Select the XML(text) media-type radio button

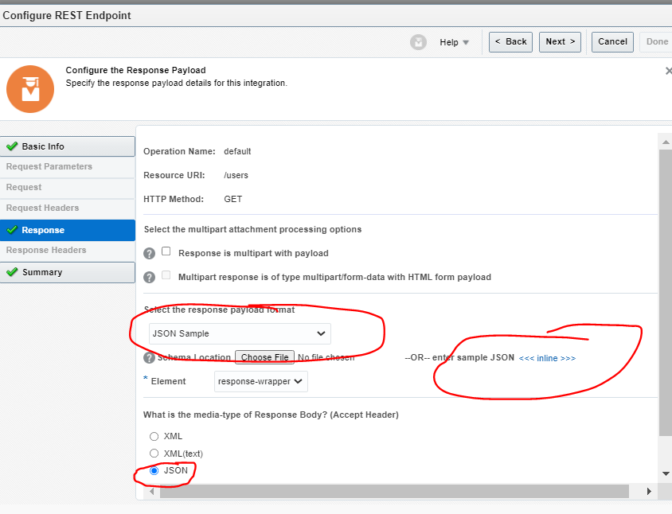pyautogui.click(x=154, y=454)
